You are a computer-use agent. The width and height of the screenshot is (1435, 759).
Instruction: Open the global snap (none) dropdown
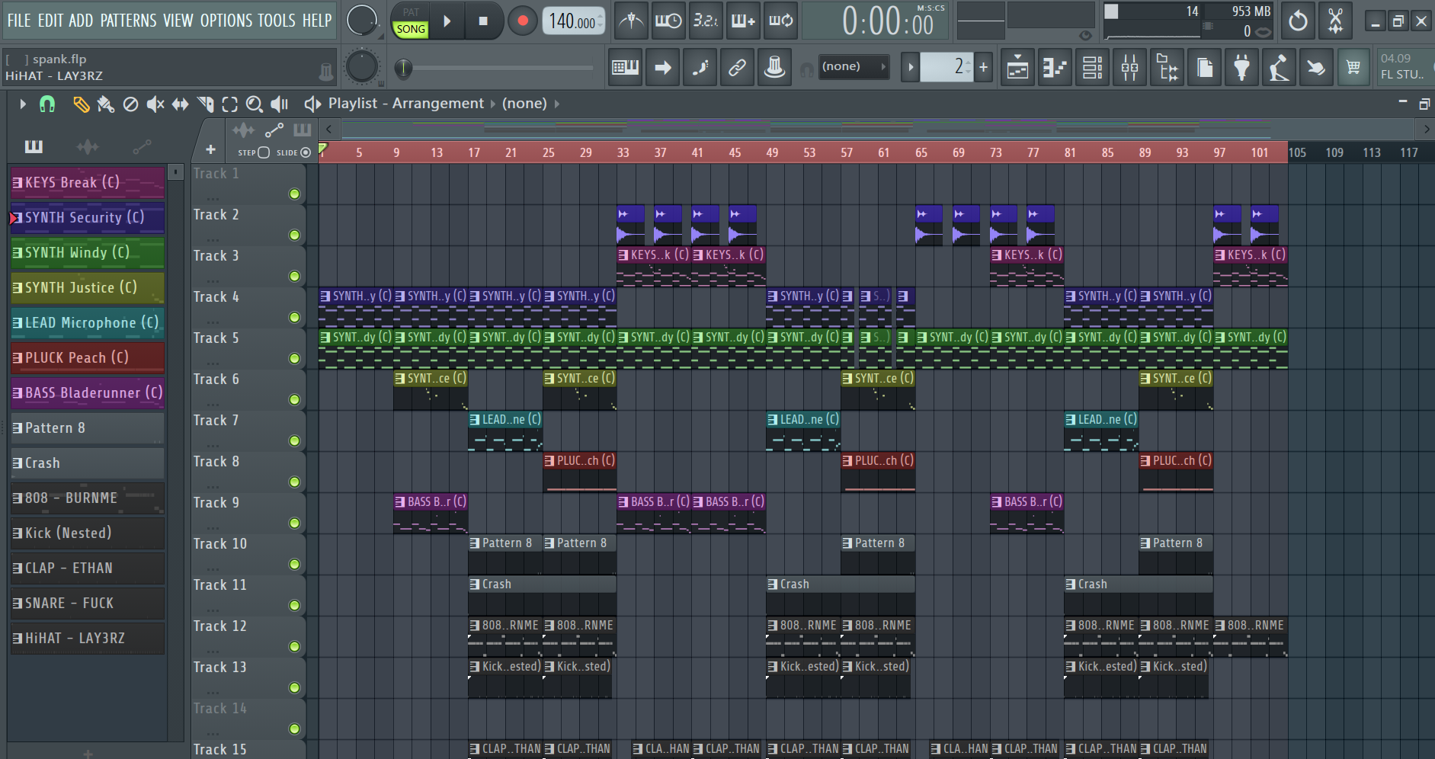point(854,67)
